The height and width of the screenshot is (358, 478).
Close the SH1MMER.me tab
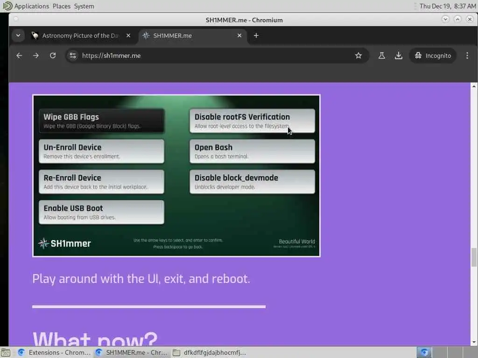(239, 35)
